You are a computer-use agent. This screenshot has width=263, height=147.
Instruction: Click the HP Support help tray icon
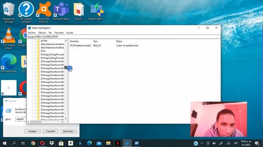(x=196, y=143)
